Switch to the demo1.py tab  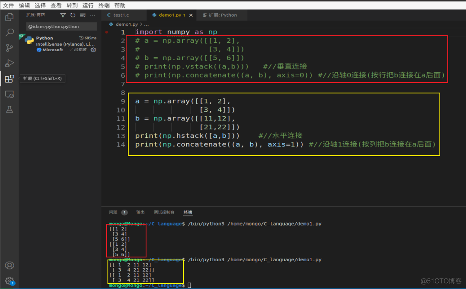(x=172, y=15)
